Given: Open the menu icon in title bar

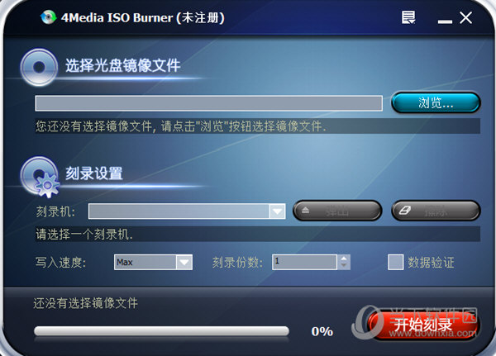Looking at the screenshot, I should (408, 17).
